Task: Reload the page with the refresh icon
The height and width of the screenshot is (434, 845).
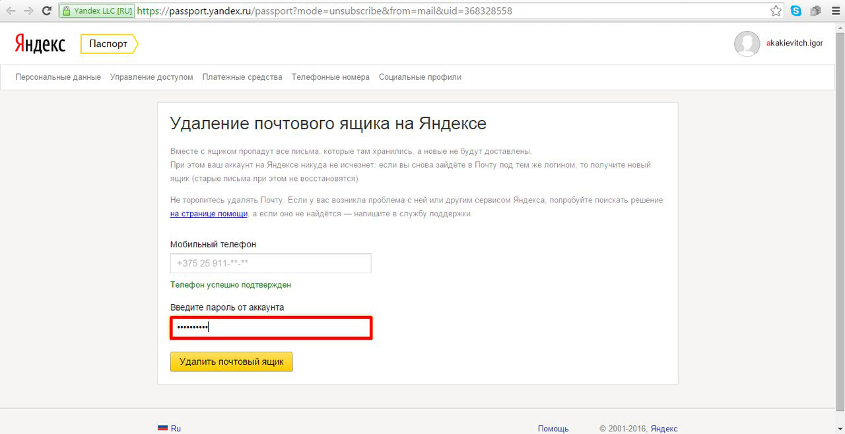Action: [x=47, y=11]
